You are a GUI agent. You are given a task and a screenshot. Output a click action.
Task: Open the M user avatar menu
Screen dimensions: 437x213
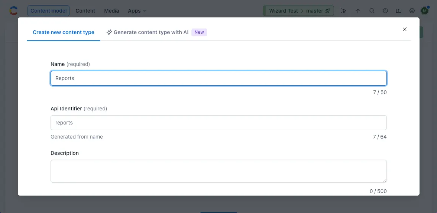pyautogui.click(x=425, y=11)
